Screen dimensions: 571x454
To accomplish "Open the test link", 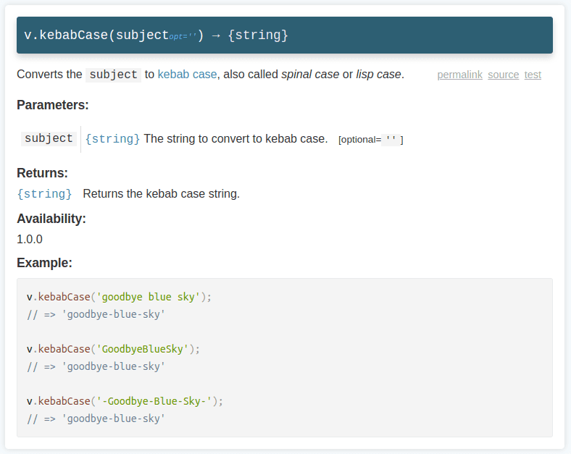I will pos(533,75).
